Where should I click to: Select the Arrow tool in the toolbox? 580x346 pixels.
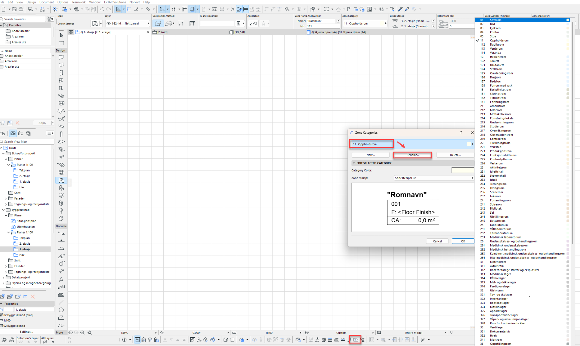61,35
